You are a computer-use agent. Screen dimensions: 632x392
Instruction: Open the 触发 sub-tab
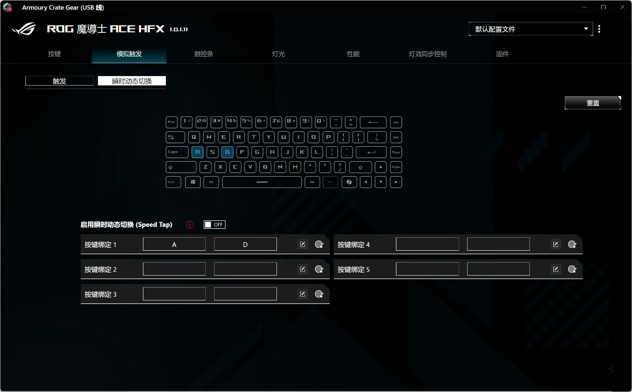[60, 81]
